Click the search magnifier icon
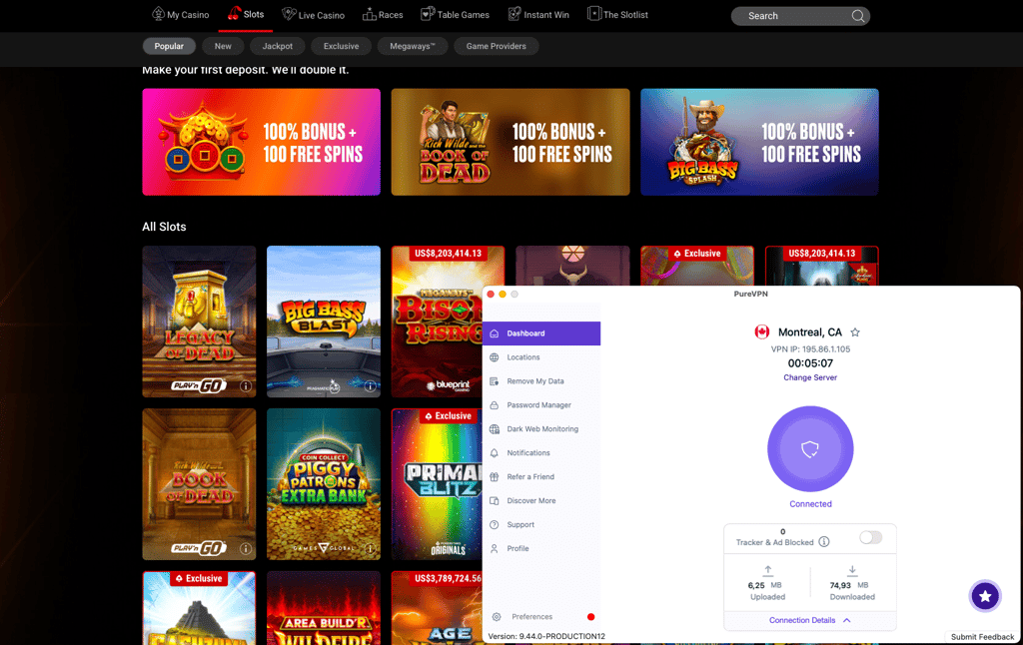The image size is (1023, 645). 858,16
